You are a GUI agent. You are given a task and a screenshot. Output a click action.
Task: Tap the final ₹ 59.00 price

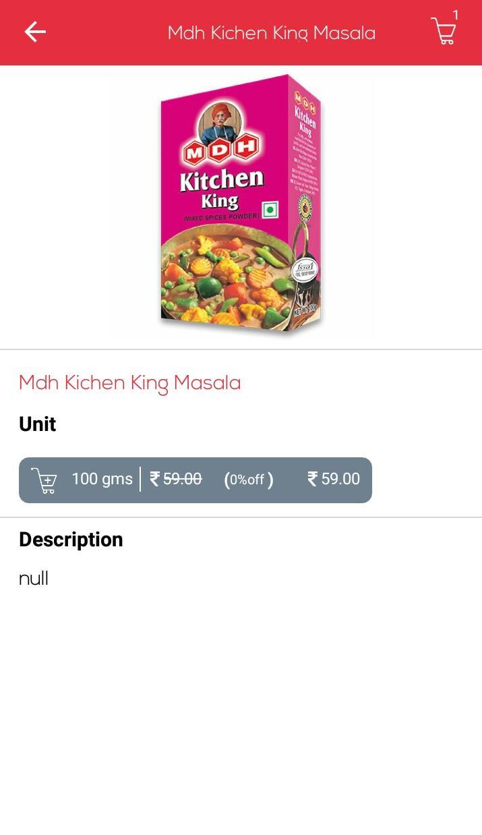click(334, 479)
